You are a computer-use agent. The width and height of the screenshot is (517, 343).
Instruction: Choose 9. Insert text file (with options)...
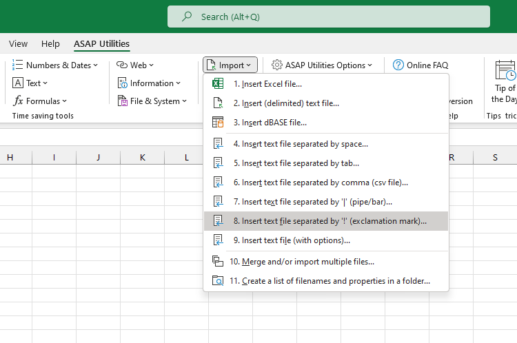pyautogui.click(x=326, y=240)
